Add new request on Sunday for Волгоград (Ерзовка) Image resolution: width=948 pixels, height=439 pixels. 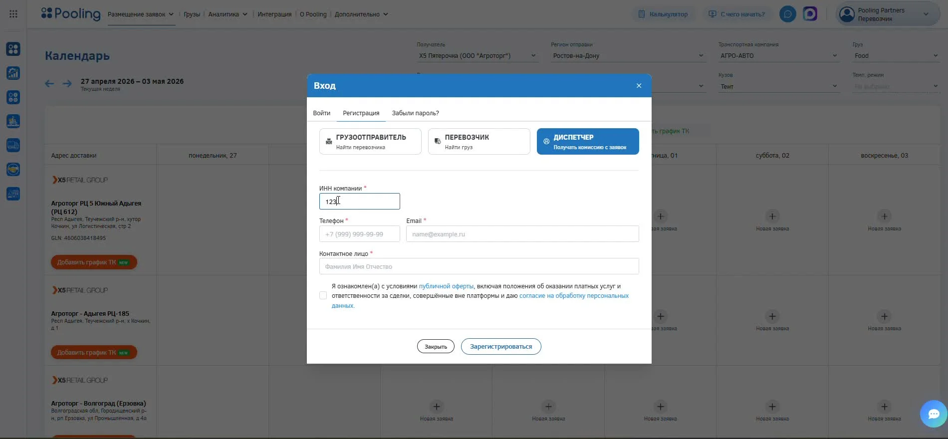pyautogui.click(x=884, y=410)
